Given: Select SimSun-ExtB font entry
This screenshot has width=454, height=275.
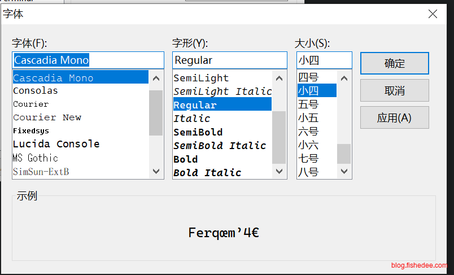Looking at the screenshot, I should click(41, 171).
